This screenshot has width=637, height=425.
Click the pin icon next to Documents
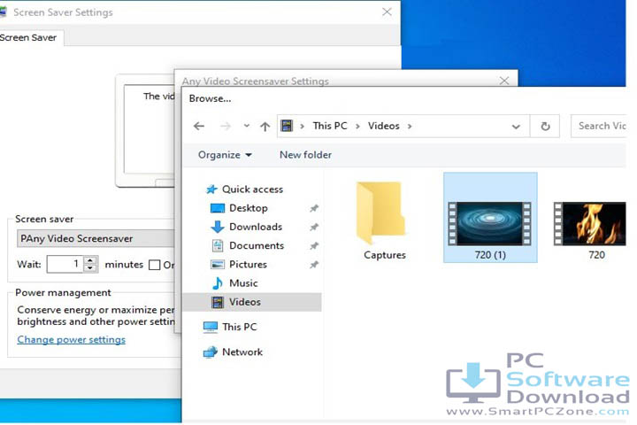click(314, 245)
